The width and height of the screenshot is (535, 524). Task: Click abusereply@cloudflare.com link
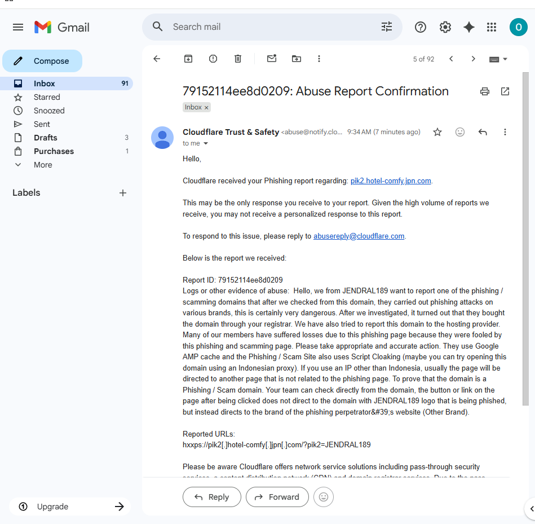click(x=359, y=236)
